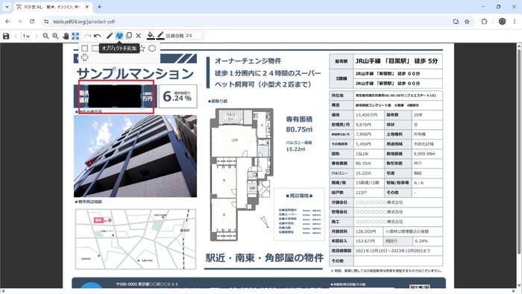Click the vertical page scrollbar
The width and height of the screenshot is (522, 294).
519,166
